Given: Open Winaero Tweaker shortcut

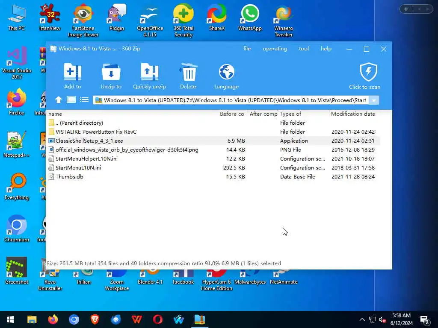Looking at the screenshot, I should (x=284, y=20).
